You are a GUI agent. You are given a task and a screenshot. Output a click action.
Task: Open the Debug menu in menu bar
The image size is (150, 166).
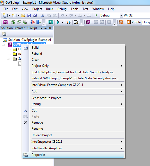pos(62,9)
